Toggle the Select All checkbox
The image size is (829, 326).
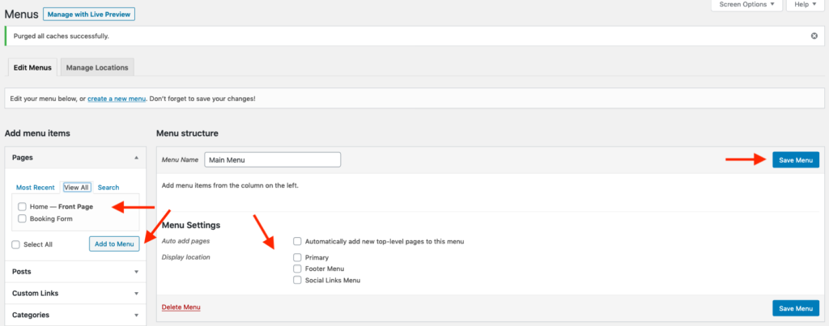point(16,244)
